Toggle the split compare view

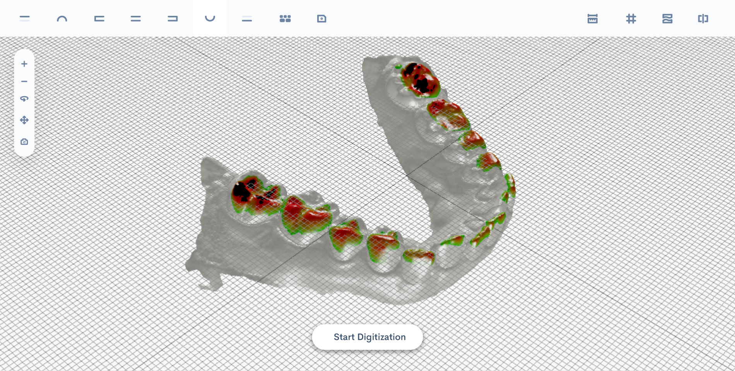(x=703, y=19)
